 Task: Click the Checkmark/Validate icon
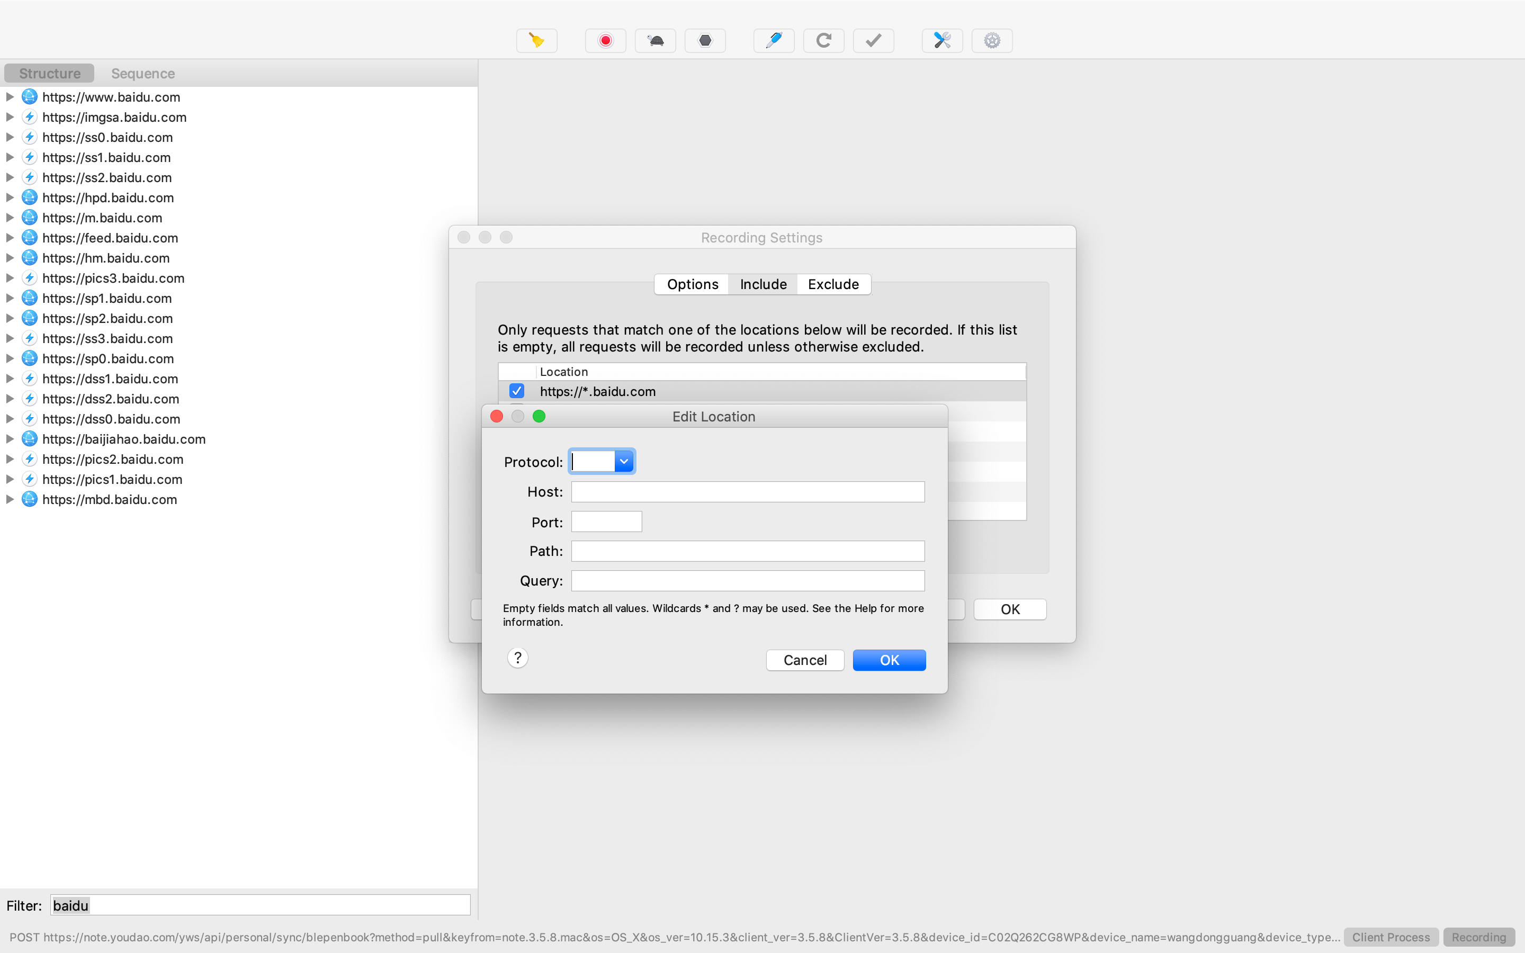pos(874,41)
